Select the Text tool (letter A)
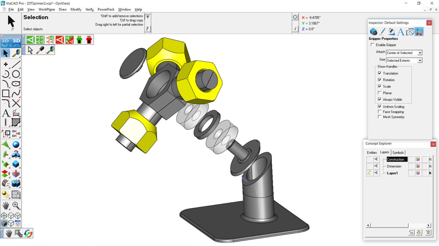The image size is (439, 246). [6, 113]
